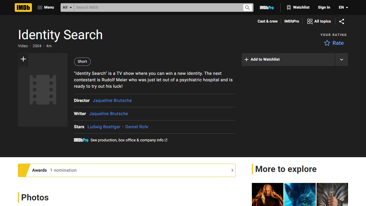Image resolution: width=366 pixels, height=206 pixels.
Task: Click the Rate star button
Action: pos(334,43)
